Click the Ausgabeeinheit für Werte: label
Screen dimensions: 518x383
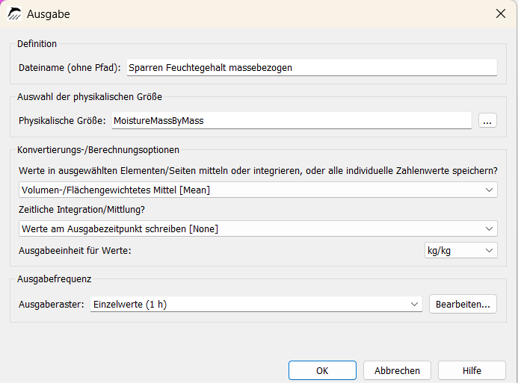(x=75, y=251)
